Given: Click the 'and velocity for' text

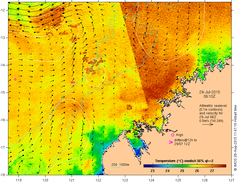Looking at the screenshot, I should [211, 113].
